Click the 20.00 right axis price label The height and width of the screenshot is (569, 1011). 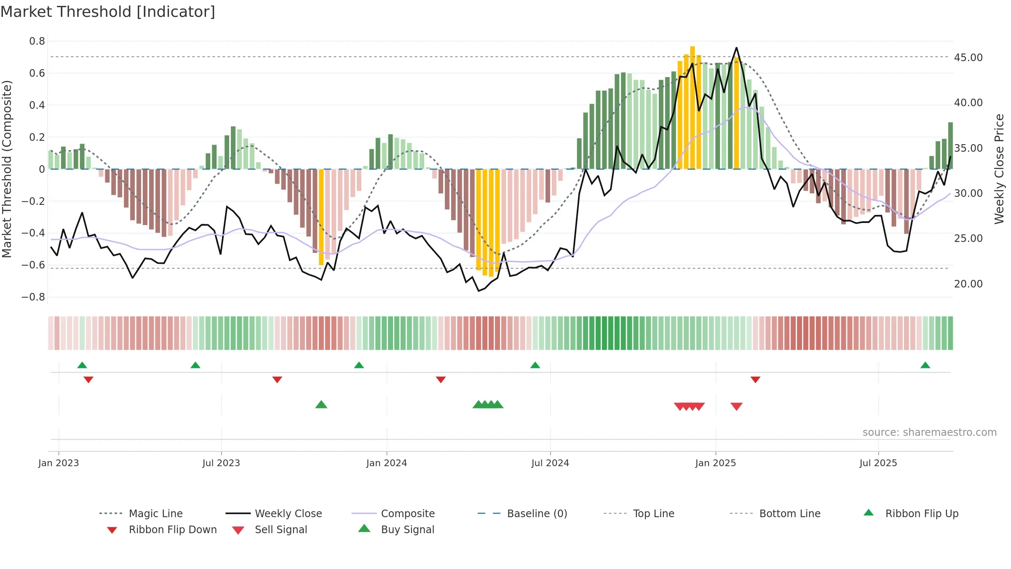(968, 284)
